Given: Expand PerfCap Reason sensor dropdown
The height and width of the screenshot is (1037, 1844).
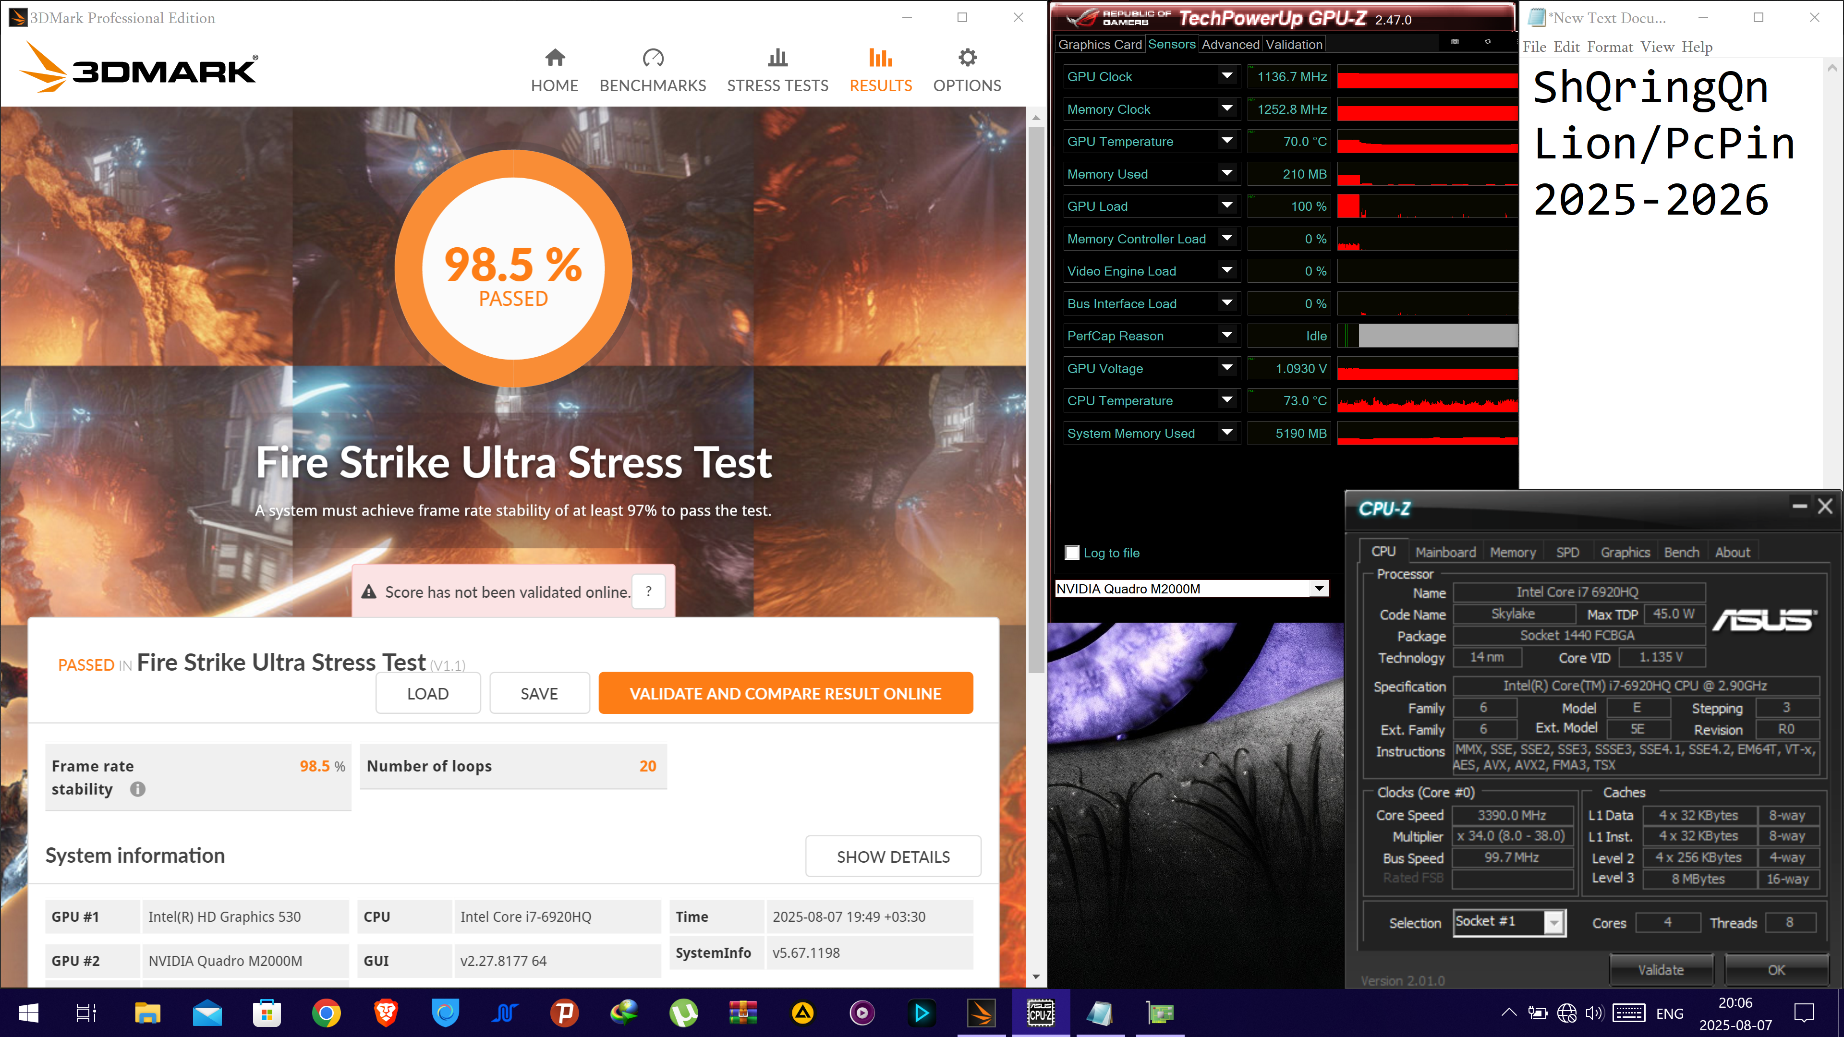Looking at the screenshot, I should [1227, 336].
